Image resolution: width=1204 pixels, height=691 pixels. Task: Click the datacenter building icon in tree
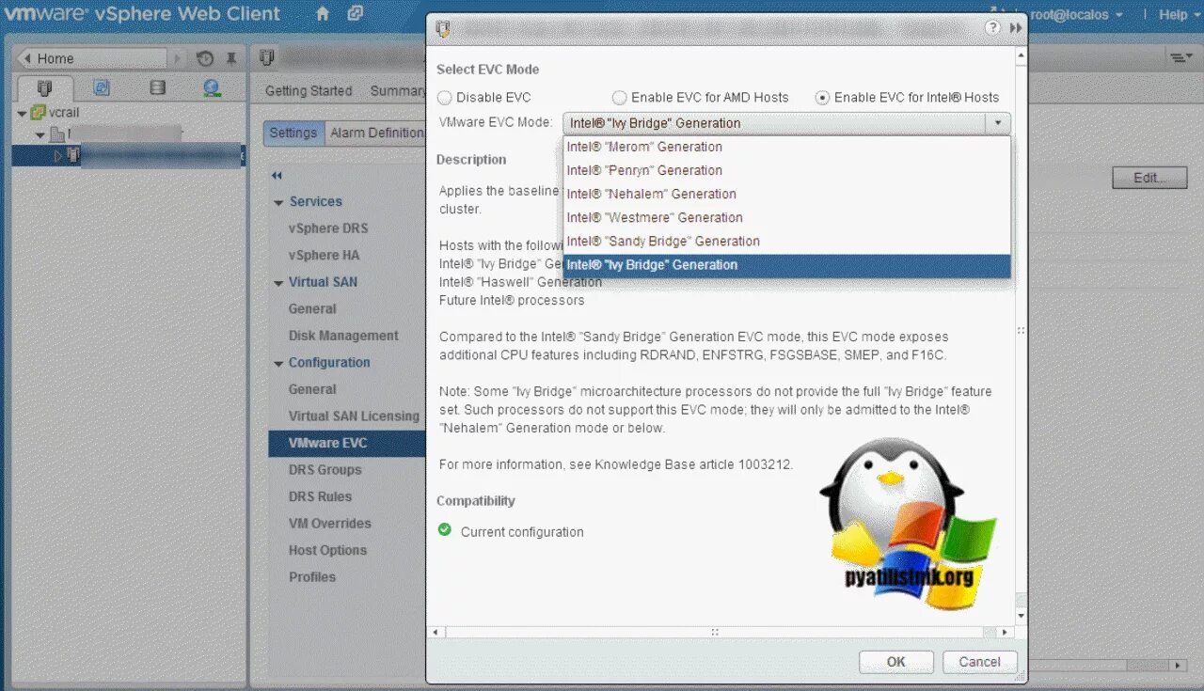[x=56, y=134]
